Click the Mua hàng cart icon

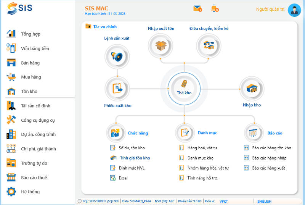pos(11,77)
